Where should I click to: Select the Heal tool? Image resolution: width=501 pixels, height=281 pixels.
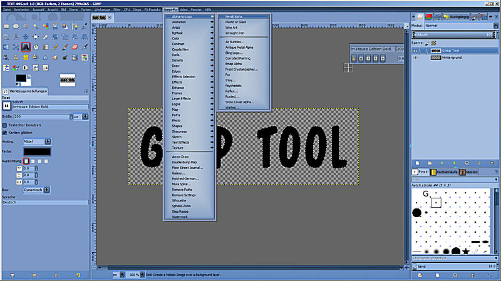point(26,58)
